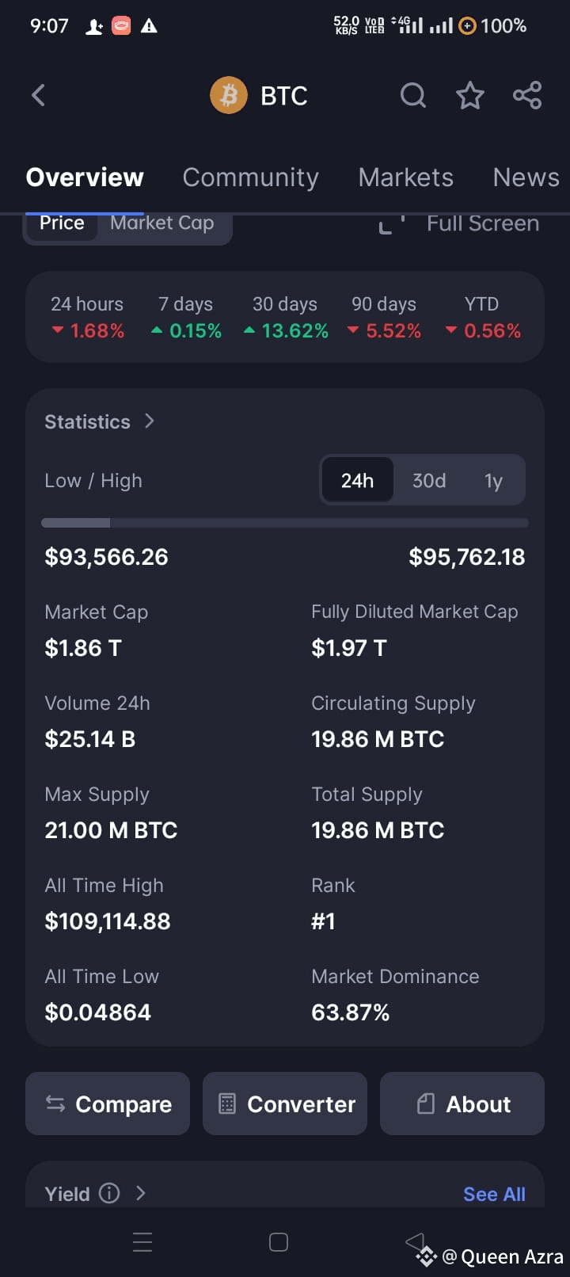Switch low/high range to 1y
The image size is (570, 1277).
pos(493,480)
